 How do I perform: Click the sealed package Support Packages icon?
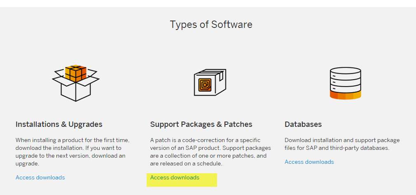pyautogui.click(x=210, y=82)
